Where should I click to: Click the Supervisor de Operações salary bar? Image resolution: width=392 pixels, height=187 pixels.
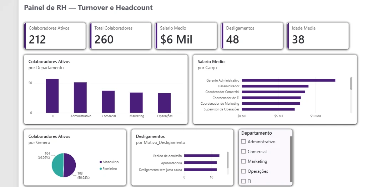[x=268, y=109]
